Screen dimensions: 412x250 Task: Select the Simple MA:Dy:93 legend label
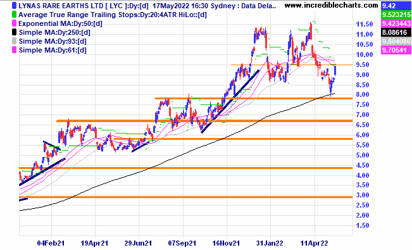pyautogui.click(x=53, y=41)
